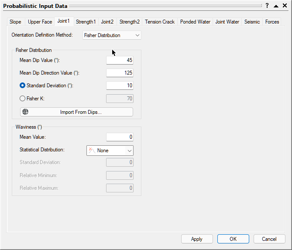The image size is (292, 250).
Task: Edit the Mean Dip Direction Value field
Action: click(120, 73)
